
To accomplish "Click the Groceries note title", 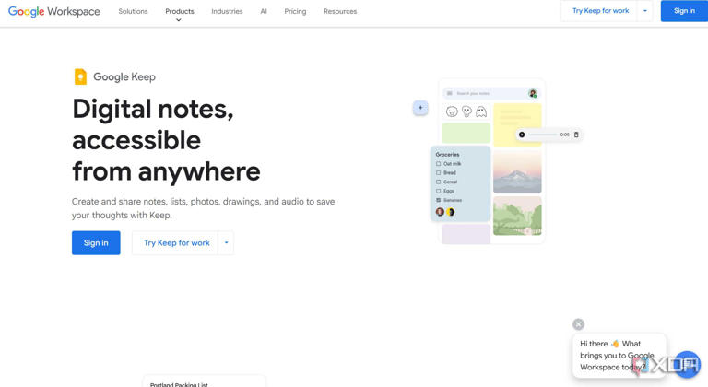I will coord(447,155).
